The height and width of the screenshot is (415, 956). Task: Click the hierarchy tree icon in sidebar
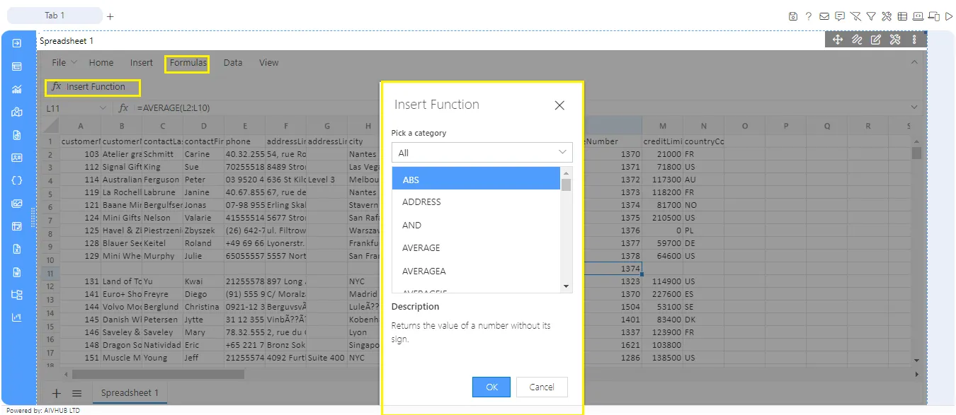(17, 295)
